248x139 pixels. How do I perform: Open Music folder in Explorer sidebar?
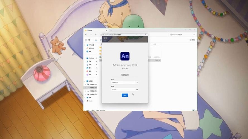click(89, 71)
